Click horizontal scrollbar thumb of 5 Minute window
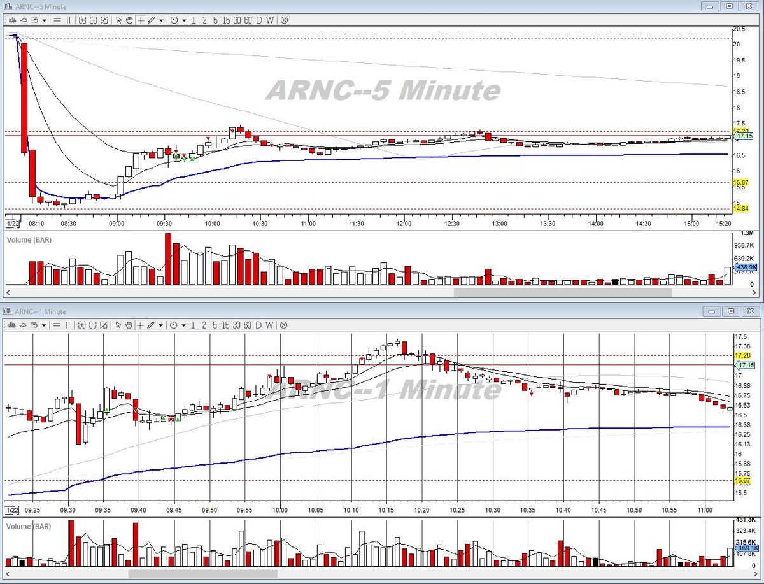The image size is (764, 584). 563,292
